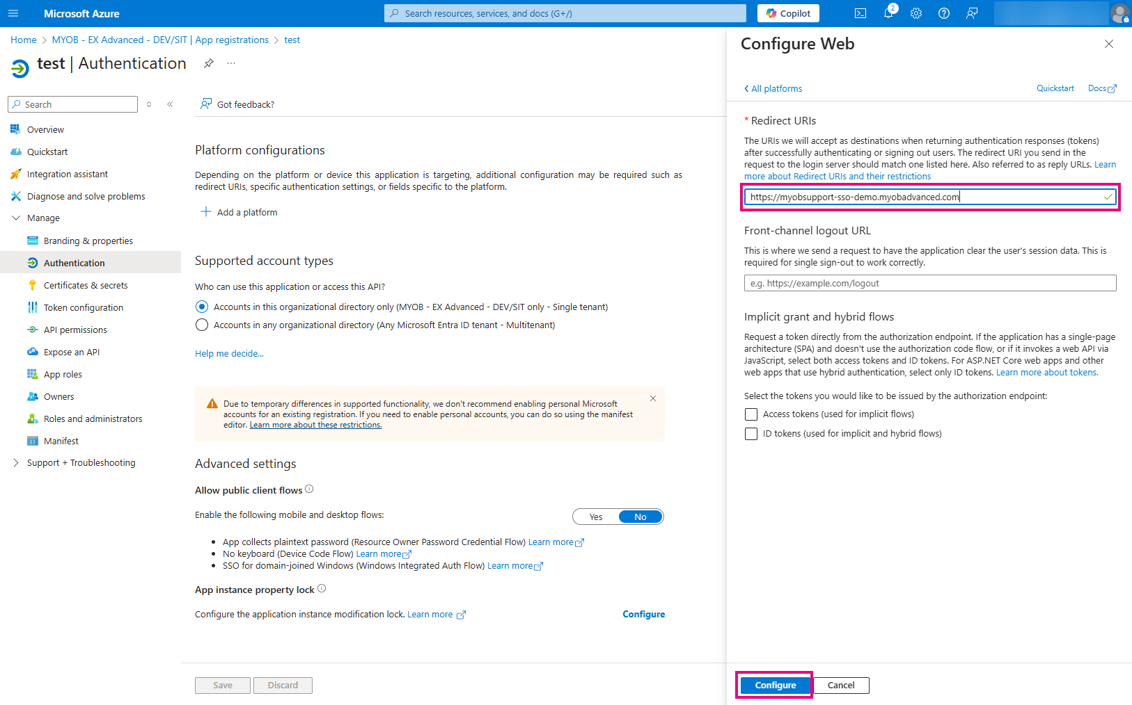Open the App registrations breadcrumb
1132x705 pixels.
(160, 40)
